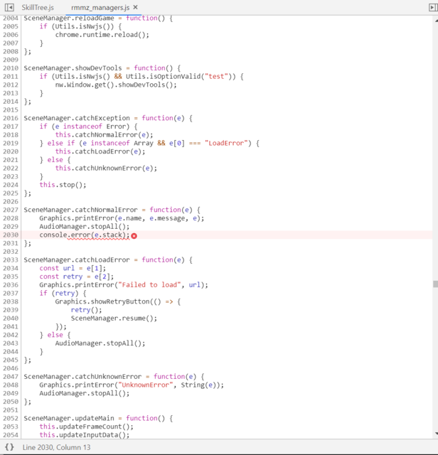Click 'chrome.runtime.reload();' code line
Image resolution: width=438 pixels, height=455 pixels.
[x=102, y=35]
